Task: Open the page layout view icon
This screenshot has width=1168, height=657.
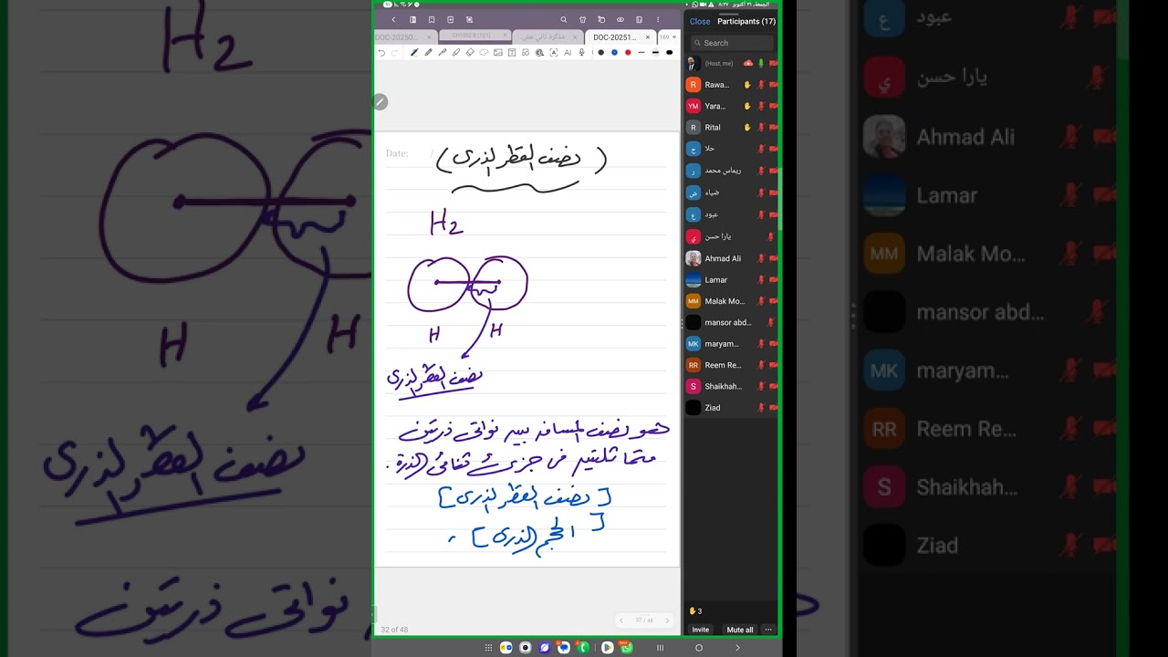Action: (x=412, y=19)
